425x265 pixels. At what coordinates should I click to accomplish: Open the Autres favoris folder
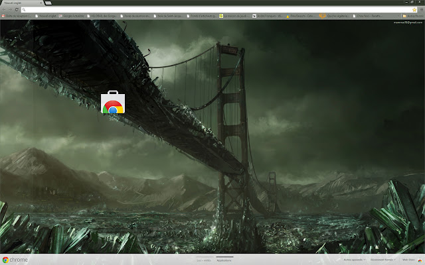point(413,16)
